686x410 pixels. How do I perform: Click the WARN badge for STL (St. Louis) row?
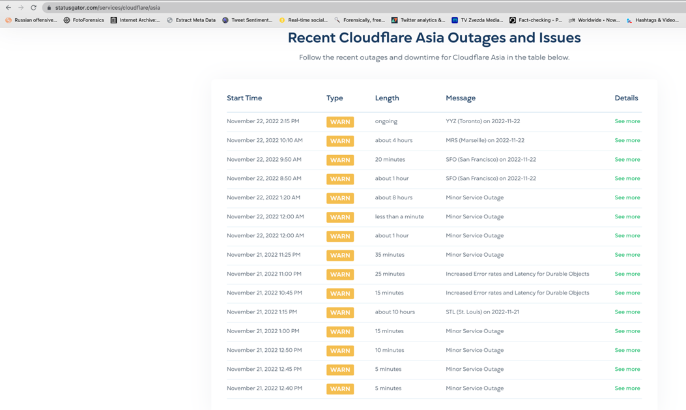340,312
